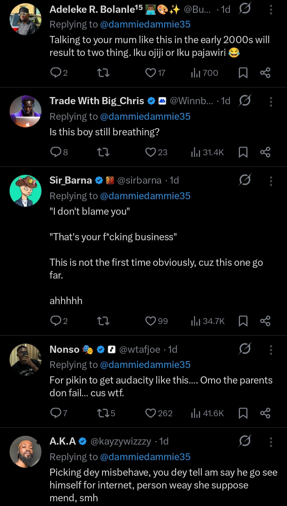287x506 pixels.
Task: Like Nonso's reply with 262 likes
Action: [x=151, y=413]
